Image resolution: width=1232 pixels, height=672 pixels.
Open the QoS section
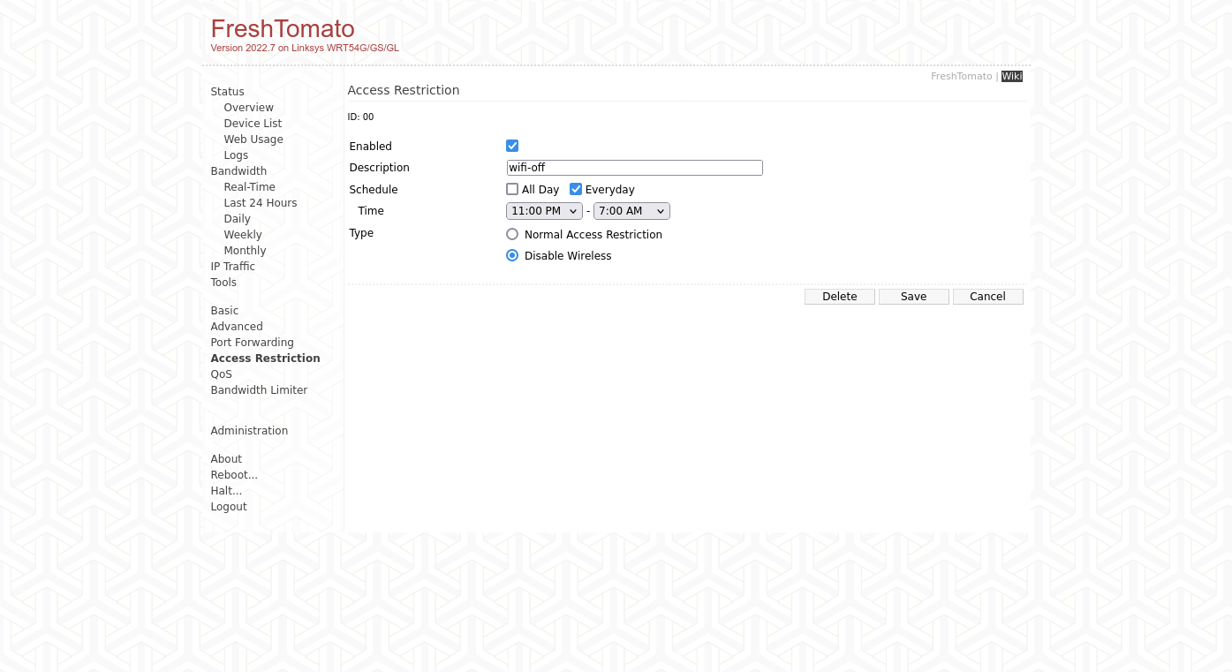222,374
